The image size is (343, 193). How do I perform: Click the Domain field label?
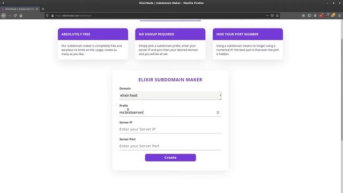tap(125, 88)
